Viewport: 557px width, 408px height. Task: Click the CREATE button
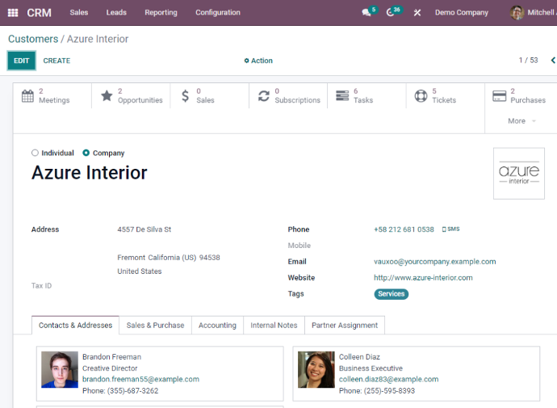57,61
